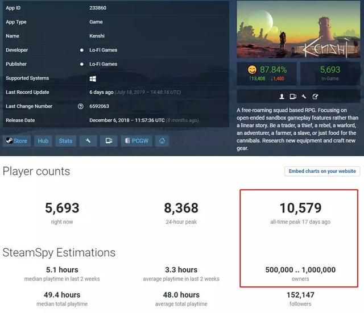Click the dot icon beside Publisher
Screen dimensions: 364x313
[82, 64]
